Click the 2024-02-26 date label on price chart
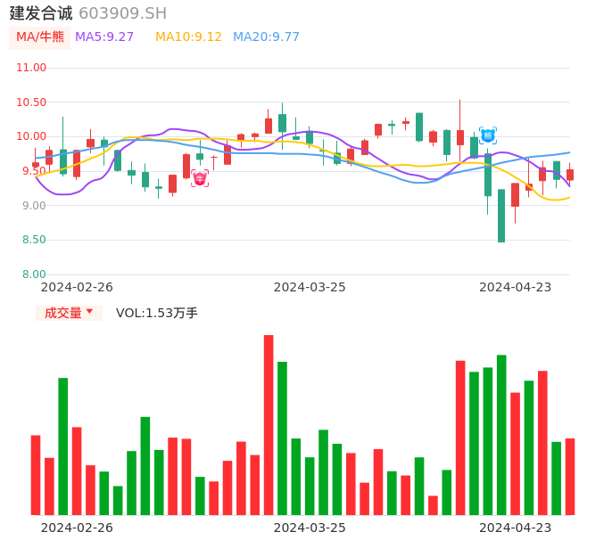Image resolution: width=612 pixels, height=540 pixels. [77, 287]
